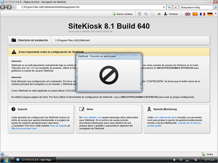The height and width of the screenshot is (163, 218).
Task: Click the refresh page button
Action: point(169,7)
